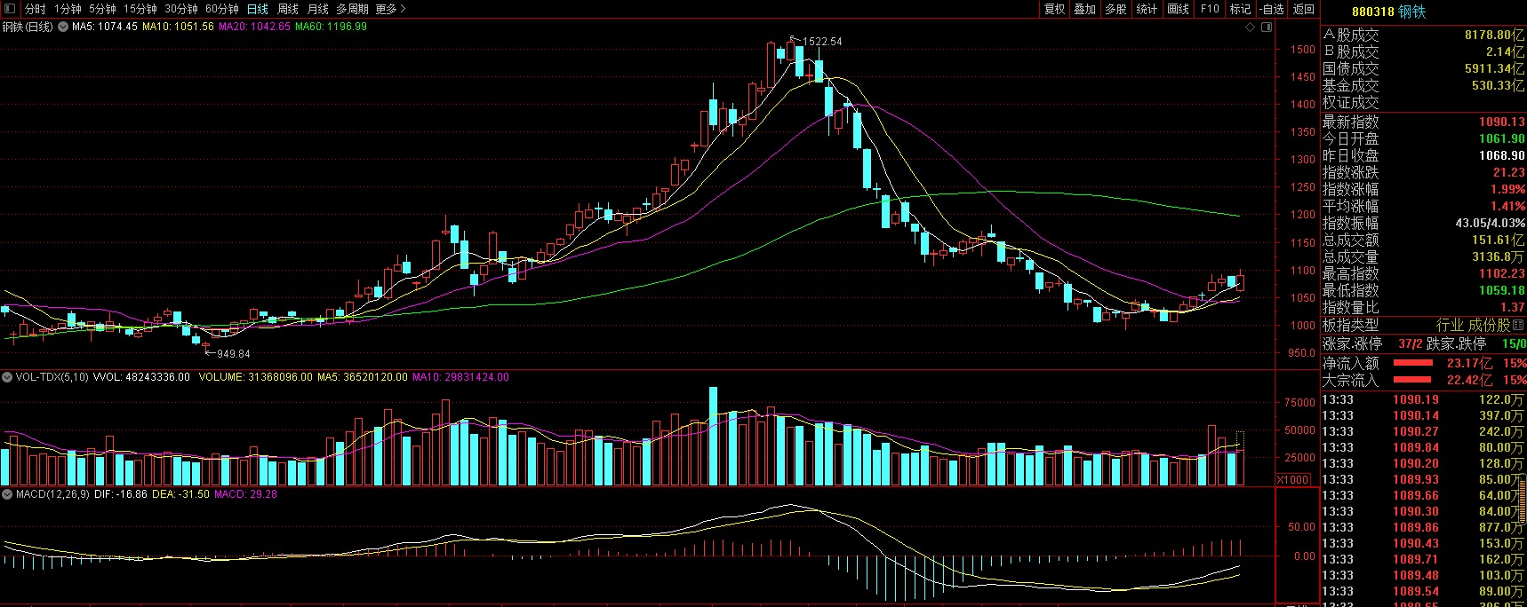Viewport: 1527px width, 607px height.
Task: Open the 更多 periods expander
Action: tap(390, 9)
